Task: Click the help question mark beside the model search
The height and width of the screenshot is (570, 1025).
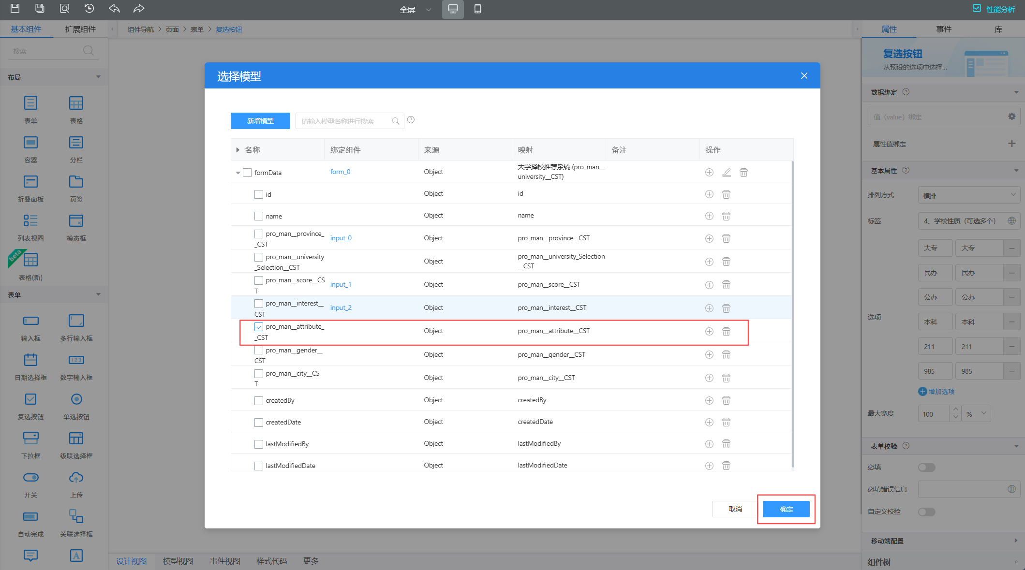Action: pos(411,120)
